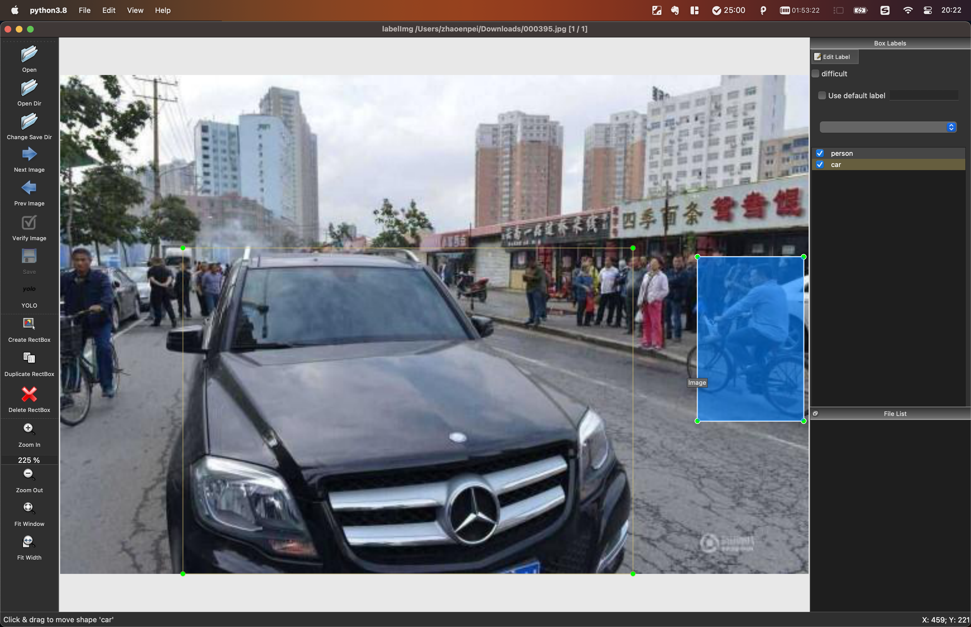Screen dimensions: 971x627
Task: Uncheck the person label visibility
Action: [x=820, y=154]
